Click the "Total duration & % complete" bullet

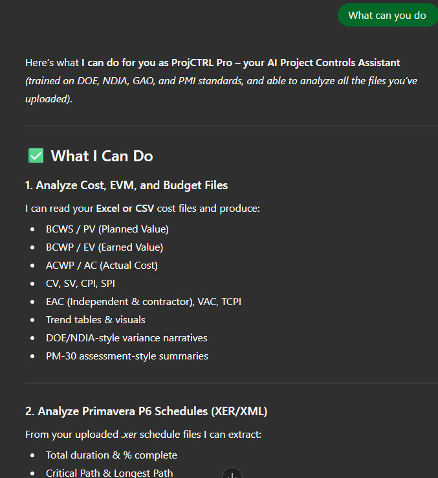point(111,455)
